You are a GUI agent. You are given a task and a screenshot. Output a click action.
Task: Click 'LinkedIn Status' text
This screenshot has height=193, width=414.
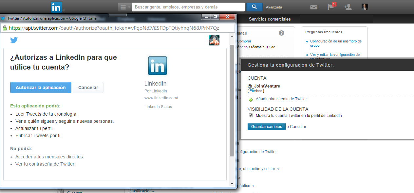coord(158,107)
